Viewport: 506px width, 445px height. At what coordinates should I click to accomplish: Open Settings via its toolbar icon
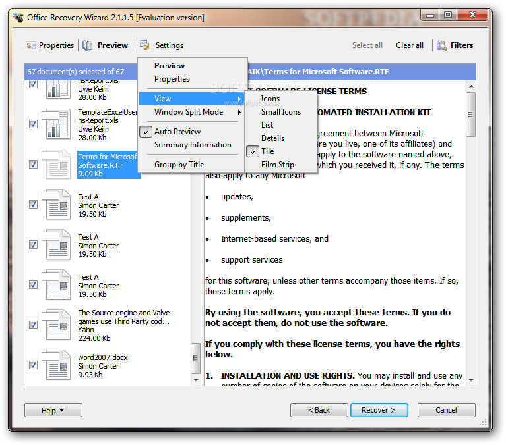click(x=144, y=45)
